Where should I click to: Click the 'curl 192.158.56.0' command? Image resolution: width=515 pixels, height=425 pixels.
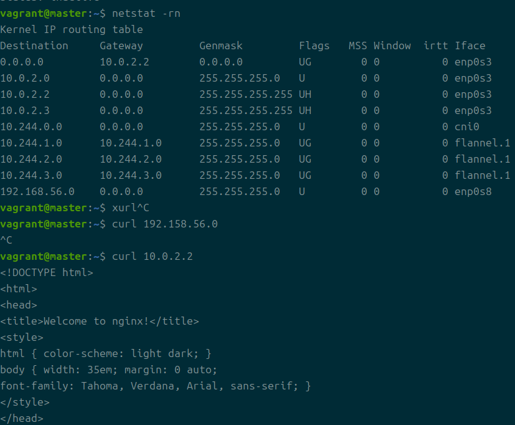(x=165, y=224)
